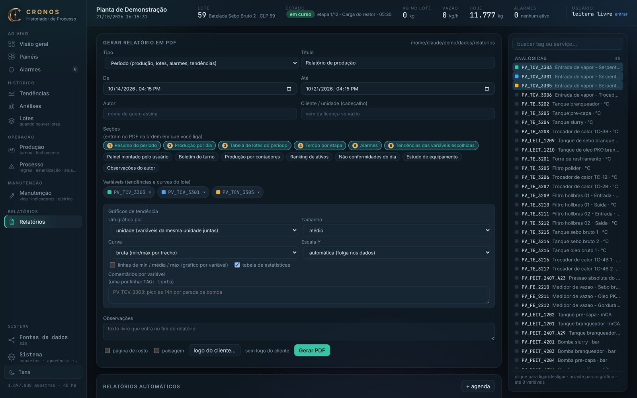This screenshot has width=637, height=398.
Task: Remove the PV_TCV_3305 variable chip
Action: [x=258, y=193]
